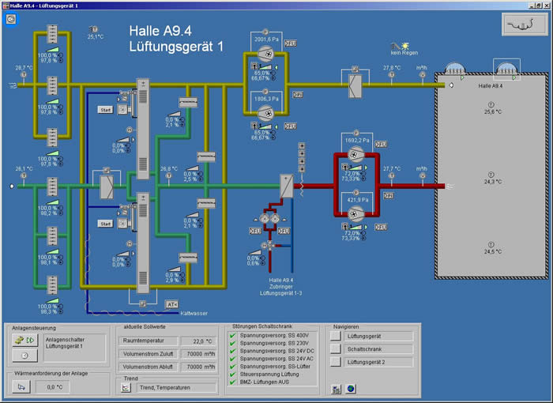Click the globe icon in Navigieren panel
This screenshot has height=403, width=553.
[x=350, y=388]
